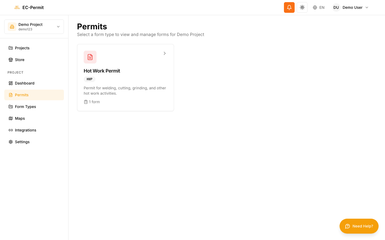The image size is (385, 240).
Task: Open Settings via the gear icon
Action: tap(11, 142)
